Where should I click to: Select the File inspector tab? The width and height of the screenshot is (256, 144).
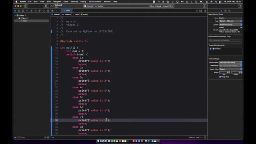pyautogui.click(x=221, y=11)
